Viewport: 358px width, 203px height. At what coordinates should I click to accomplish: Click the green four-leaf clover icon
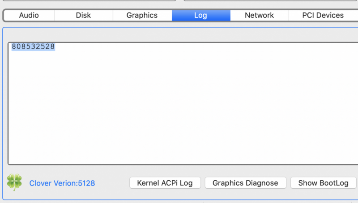click(x=14, y=182)
